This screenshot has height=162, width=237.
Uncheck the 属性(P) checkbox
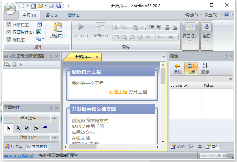click(x=9, y=40)
